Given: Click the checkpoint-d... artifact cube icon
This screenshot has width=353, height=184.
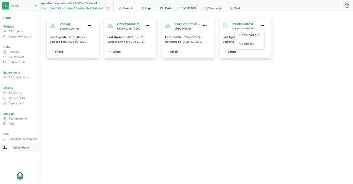Looking at the screenshot, I should [x=110, y=26].
